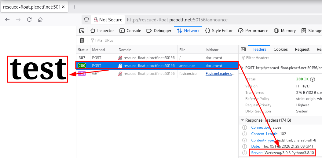Go back to previous page
This screenshot has height=158, width=322.
tap(8, 20)
